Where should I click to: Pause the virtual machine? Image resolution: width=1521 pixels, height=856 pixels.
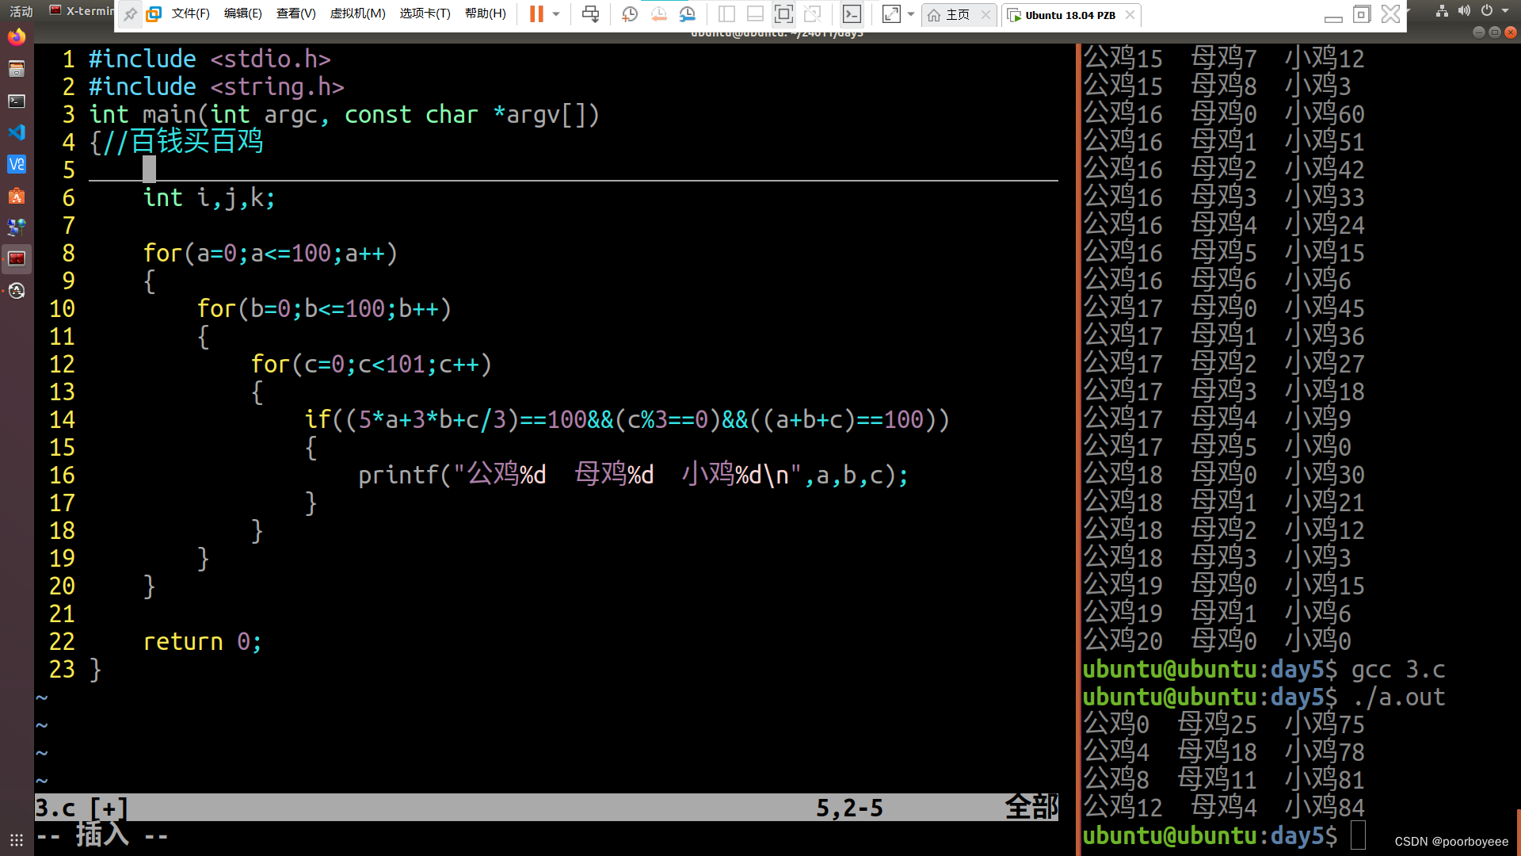(x=536, y=14)
